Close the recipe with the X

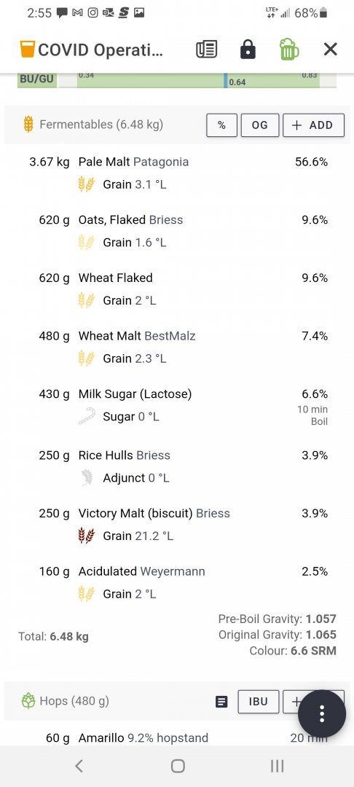coord(330,50)
